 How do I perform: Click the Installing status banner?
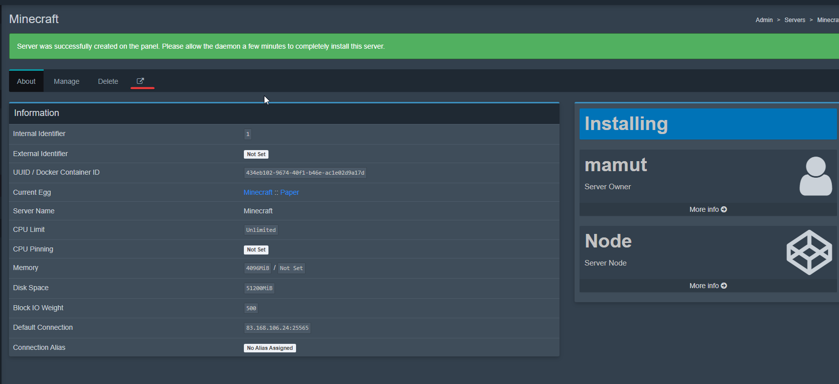[x=708, y=124]
